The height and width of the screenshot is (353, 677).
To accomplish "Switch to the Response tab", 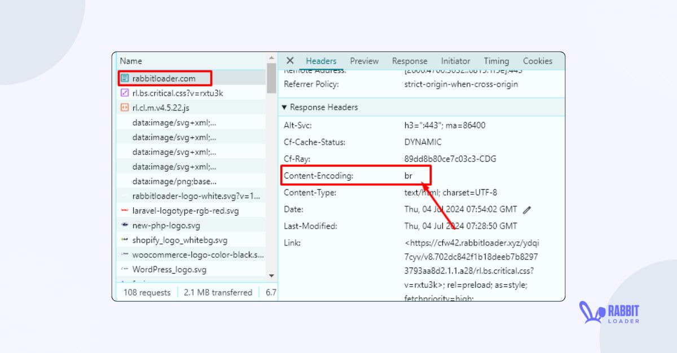I will click(x=410, y=61).
